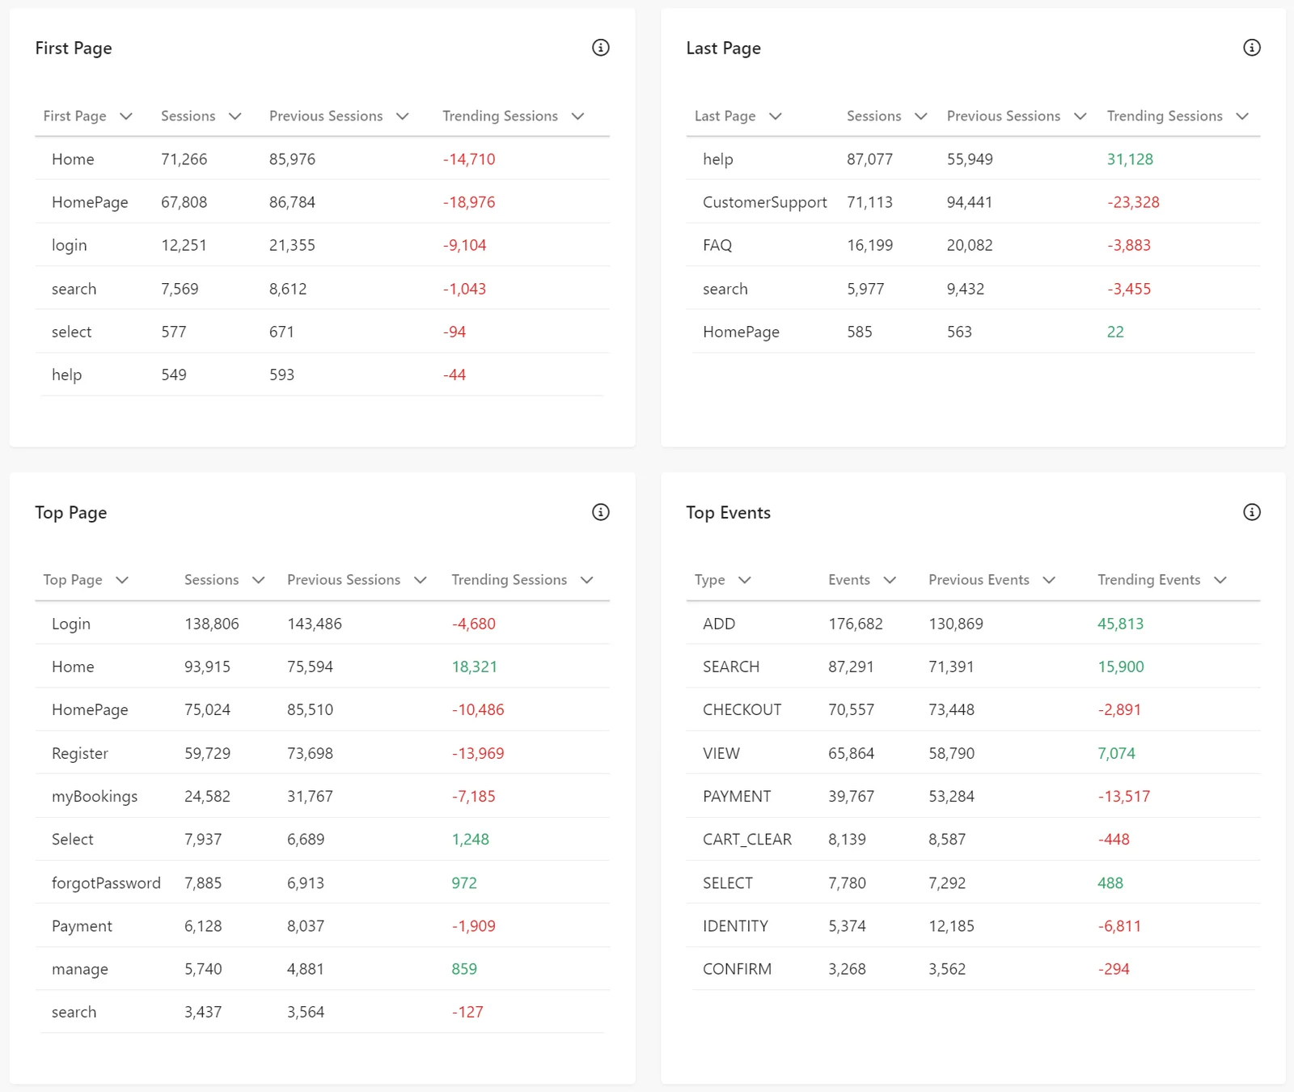Click forgotPassword in Top Page table
Screen dimensions: 1294x1092
[x=106, y=883]
